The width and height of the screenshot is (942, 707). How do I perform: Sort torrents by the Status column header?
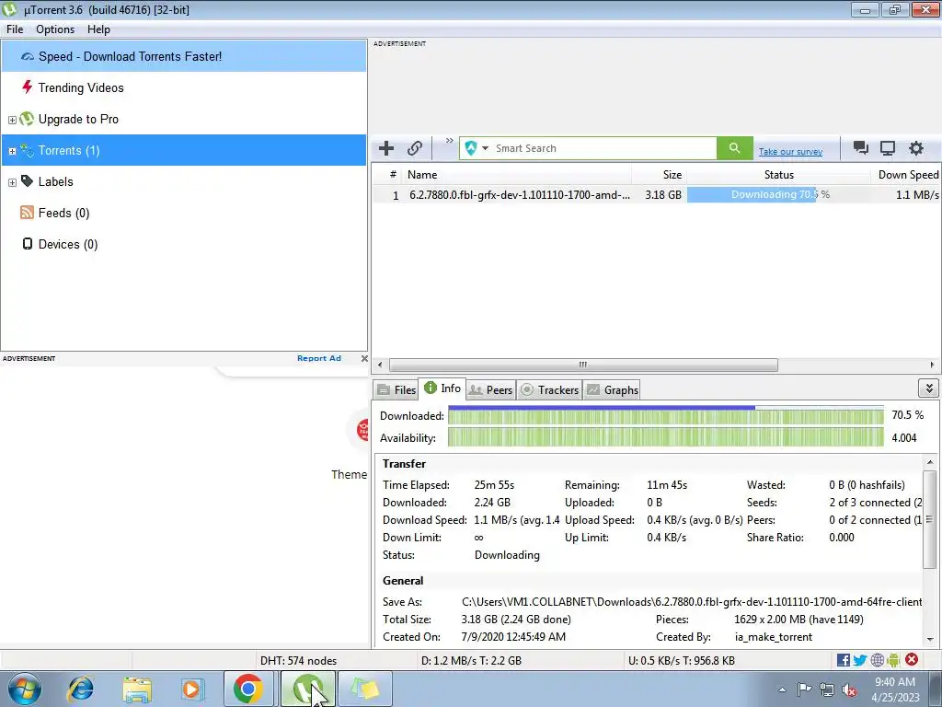click(x=778, y=175)
